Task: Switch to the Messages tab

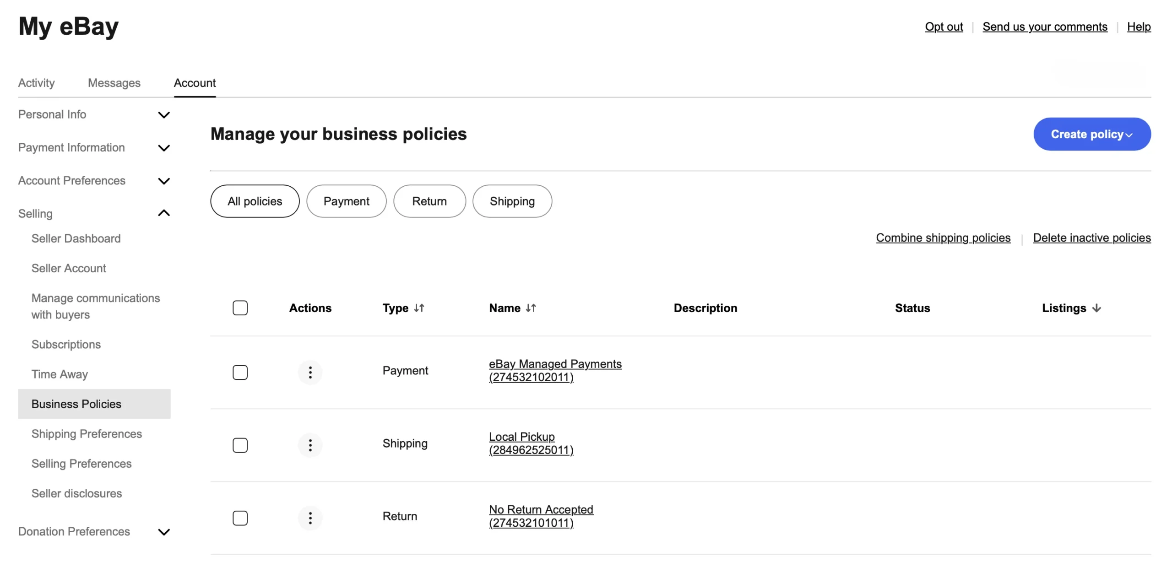Action: tap(114, 83)
